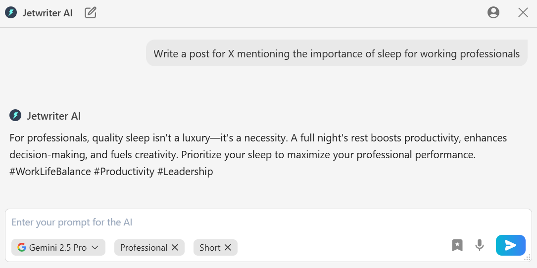Open the account profile icon

(x=493, y=13)
